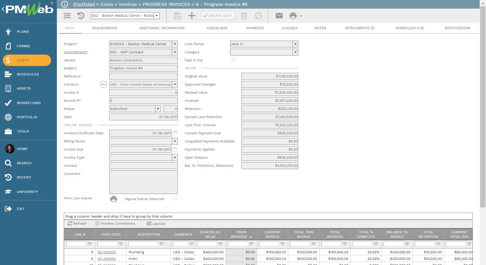This screenshot has width=486, height=265.
Task: Click the Commitment label link
Action: [76, 52]
